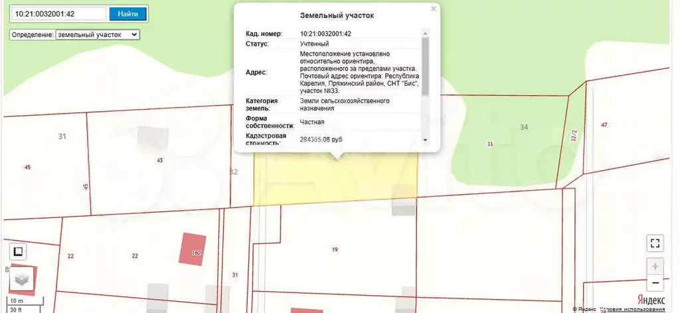Click cadastral value 284365.08 руб
This screenshot has width=680, height=313.
click(321, 140)
